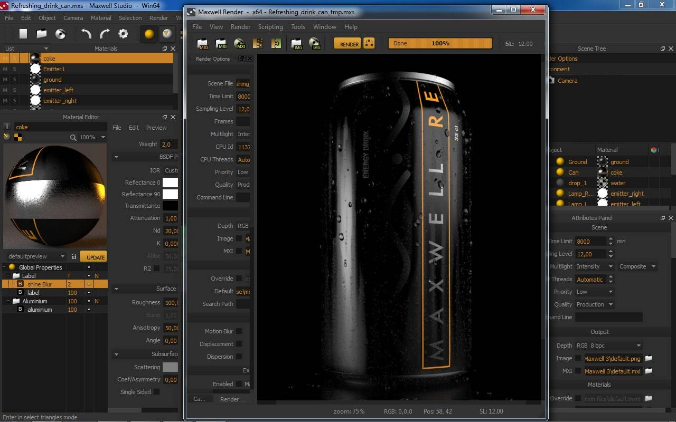676x422 pixels.
Task: Open Scripting menu in Maxwell Render
Action: pyautogui.click(x=270, y=27)
